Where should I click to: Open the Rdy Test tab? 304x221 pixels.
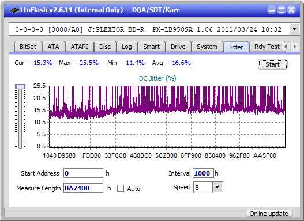point(267,47)
